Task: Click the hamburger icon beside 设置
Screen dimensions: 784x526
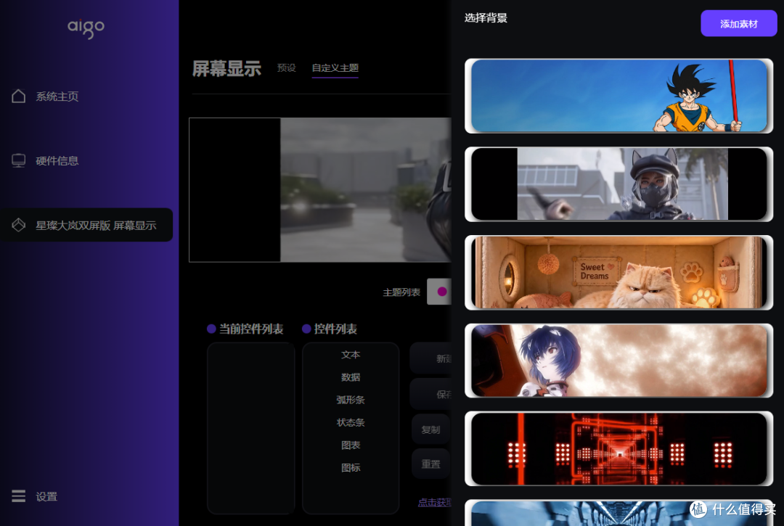Action: 18,496
